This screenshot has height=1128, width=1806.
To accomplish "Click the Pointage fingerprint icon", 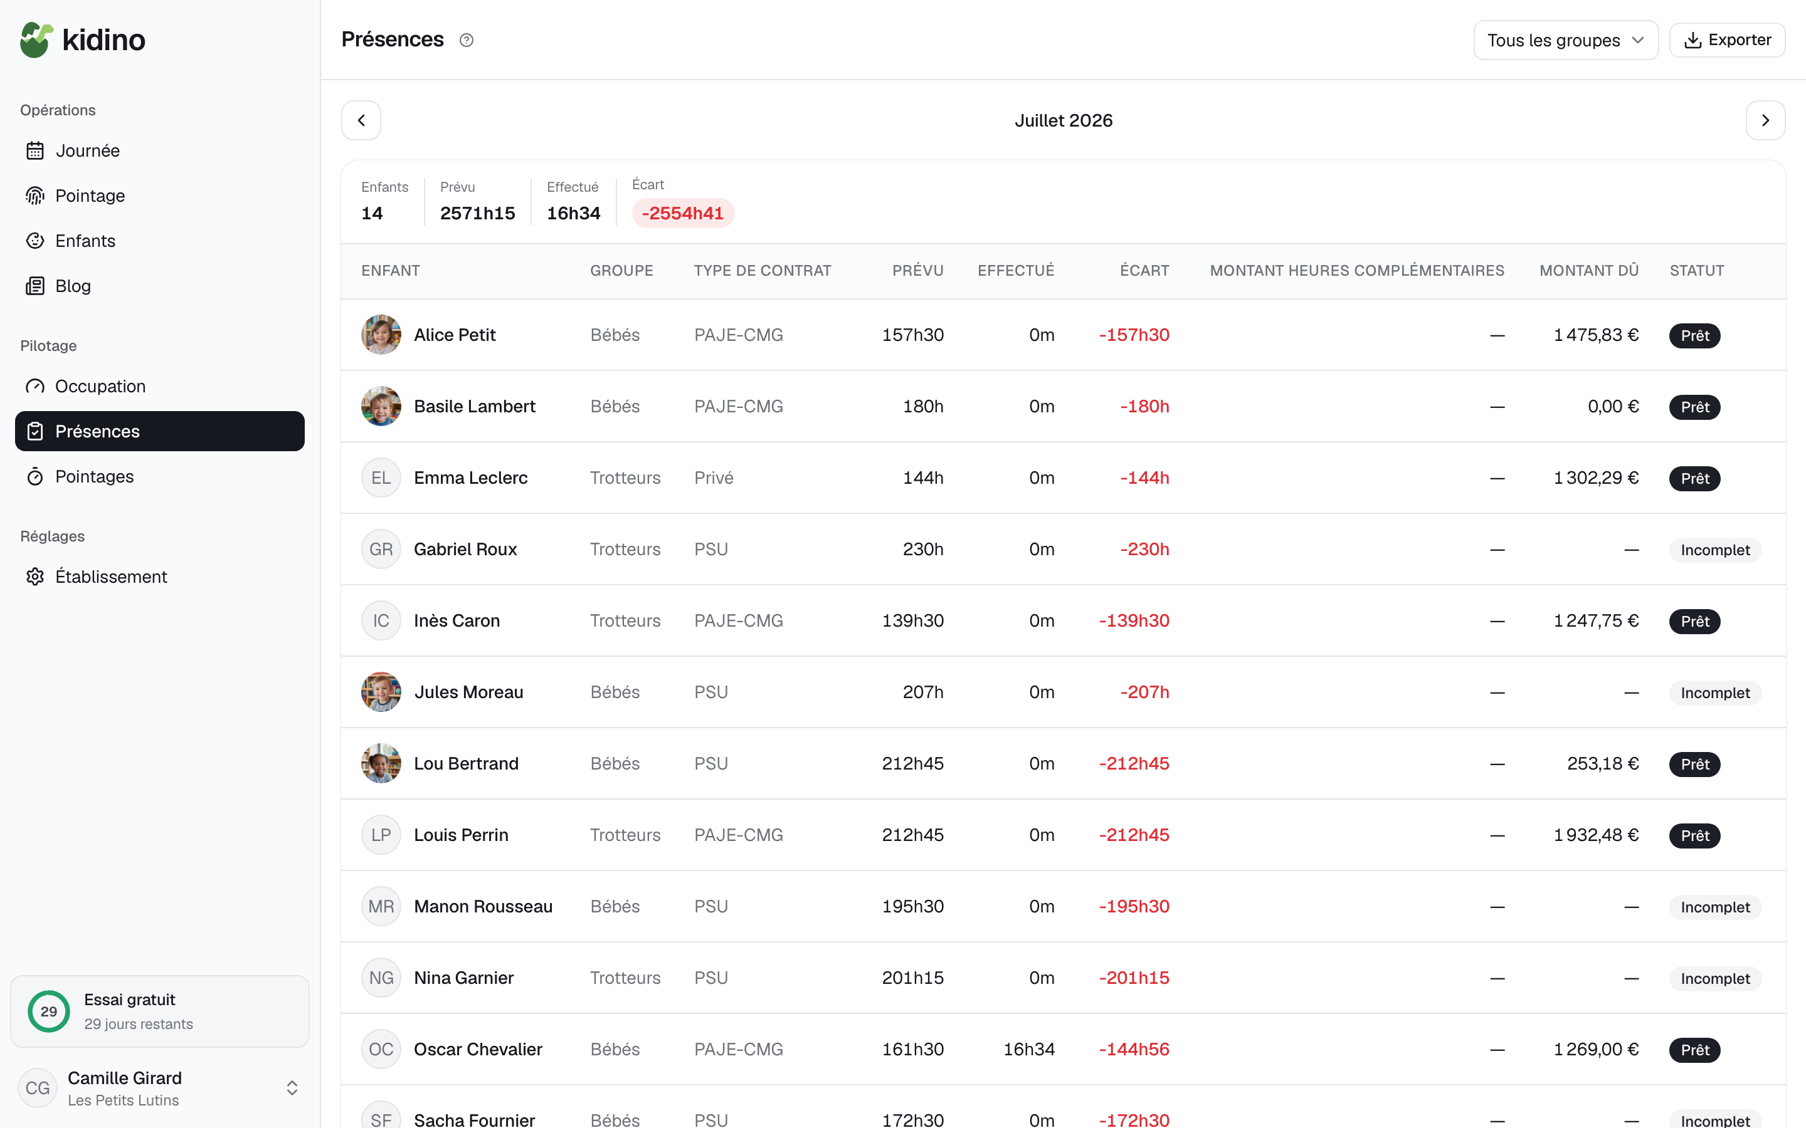I will [x=35, y=196].
